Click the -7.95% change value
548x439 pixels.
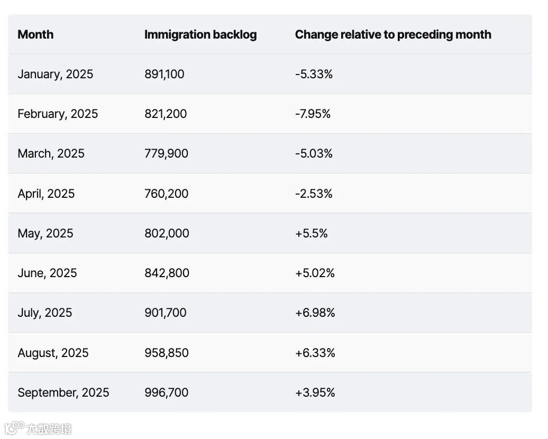pos(313,114)
